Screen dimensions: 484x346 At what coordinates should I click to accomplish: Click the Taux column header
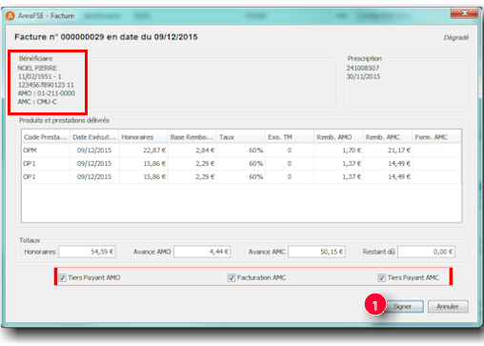(x=241, y=137)
